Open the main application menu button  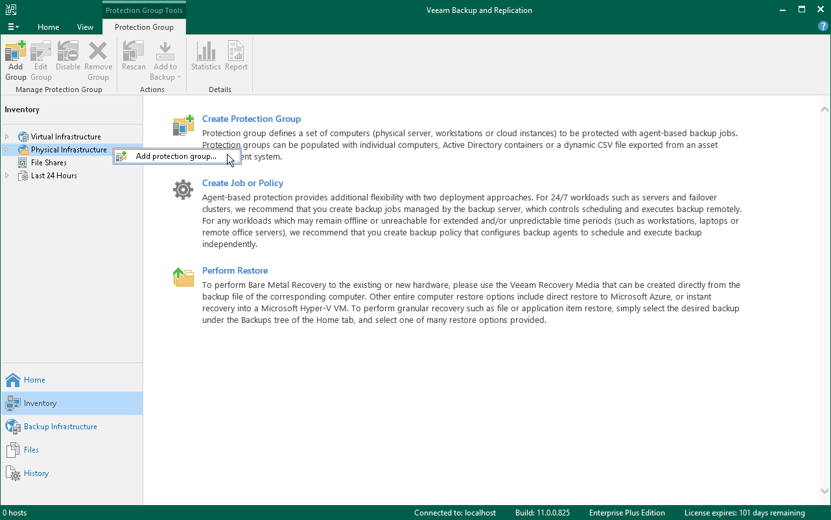(x=13, y=27)
